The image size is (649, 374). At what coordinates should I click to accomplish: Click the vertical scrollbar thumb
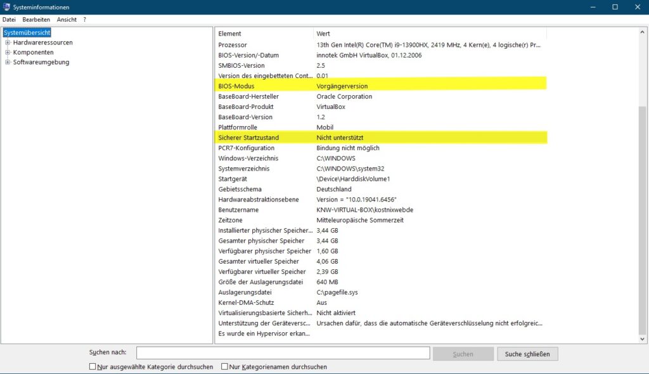(643, 219)
